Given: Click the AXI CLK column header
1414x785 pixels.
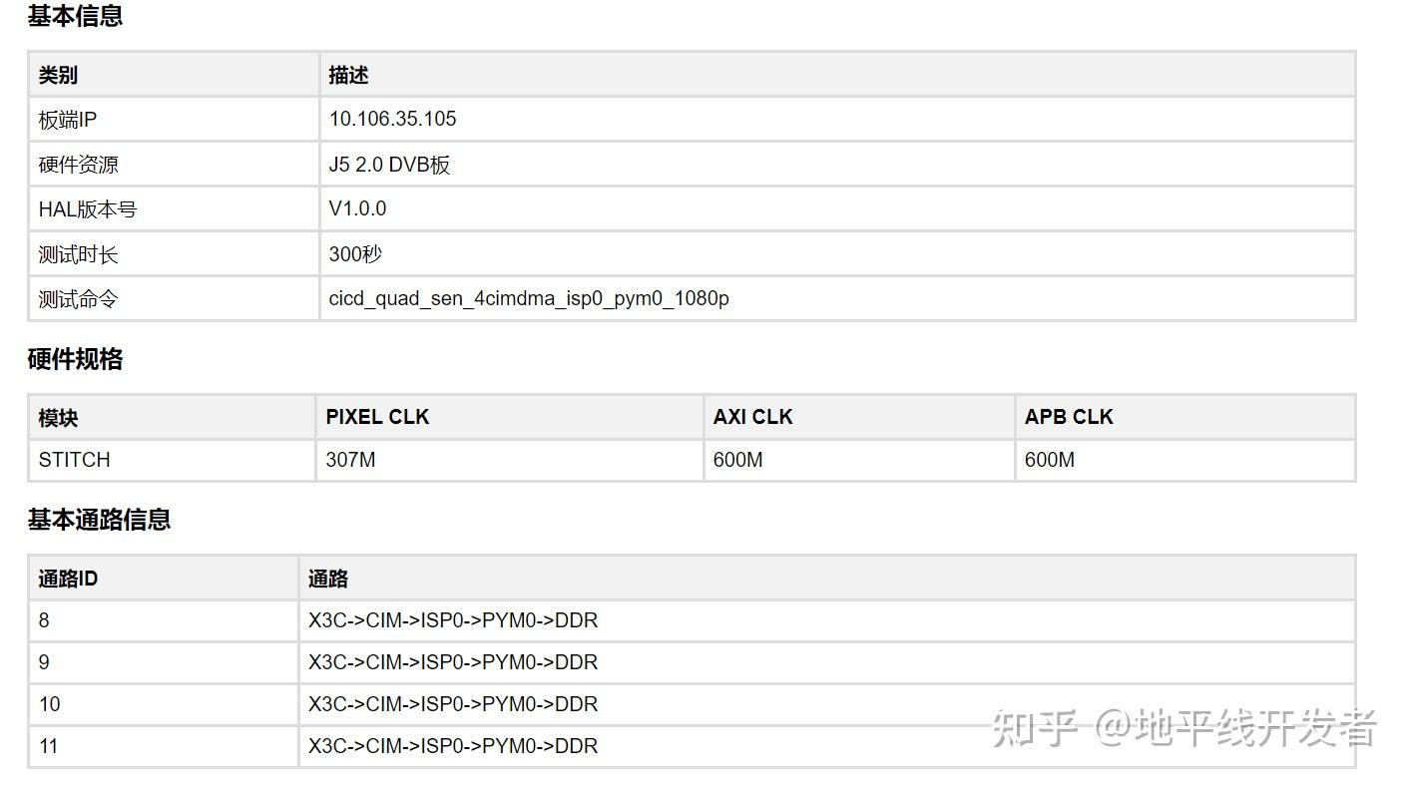Looking at the screenshot, I should [752, 417].
